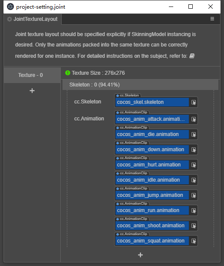This screenshot has width=224, height=266.
Task: Click the gear icon on JointTextureLayout tab
Action: (10, 19)
